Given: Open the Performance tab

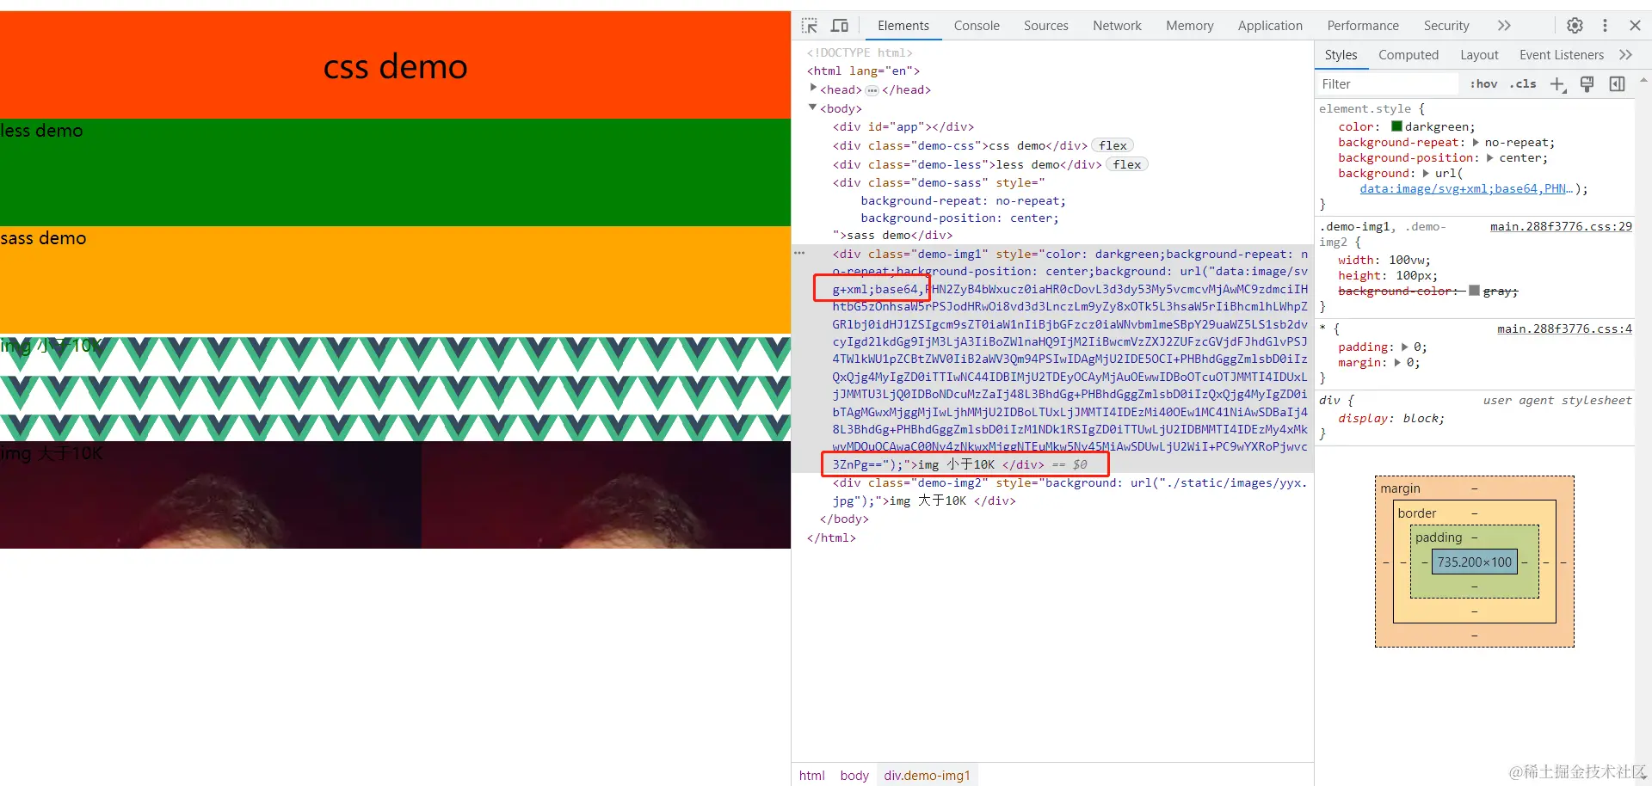Looking at the screenshot, I should point(1363,26).
